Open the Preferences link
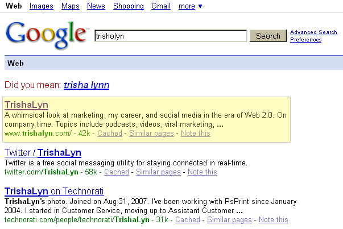 click(305, 40)
